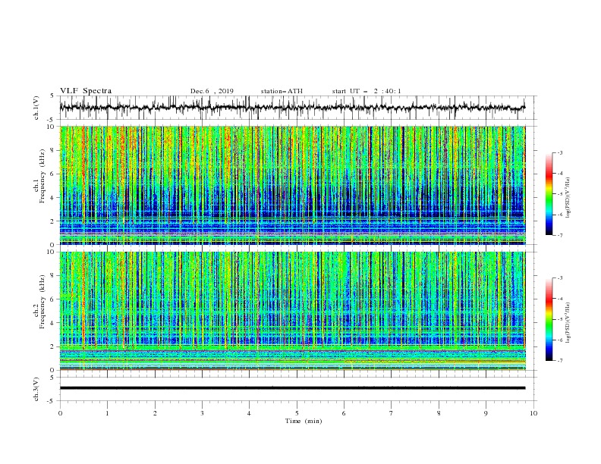Click the "6" kHz tick on ch.1 frequency axis
The image size is (601, 464).
[53, 174]
